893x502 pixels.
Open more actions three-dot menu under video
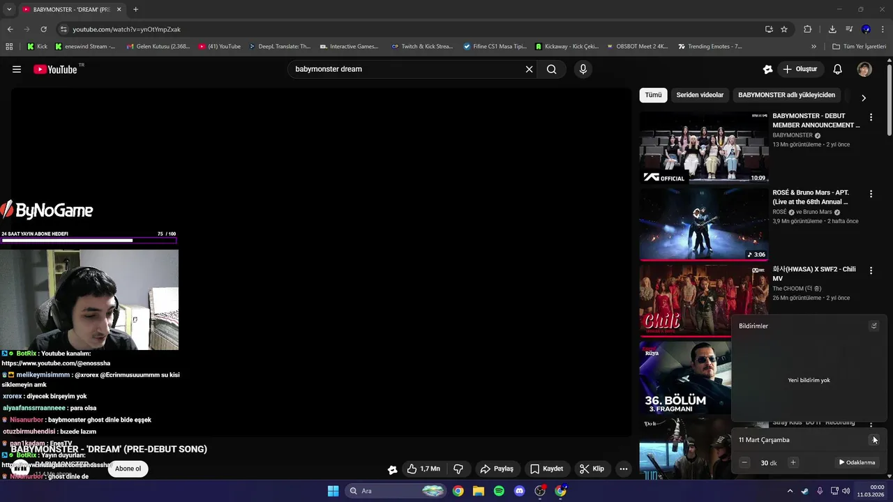click(624, 469)
